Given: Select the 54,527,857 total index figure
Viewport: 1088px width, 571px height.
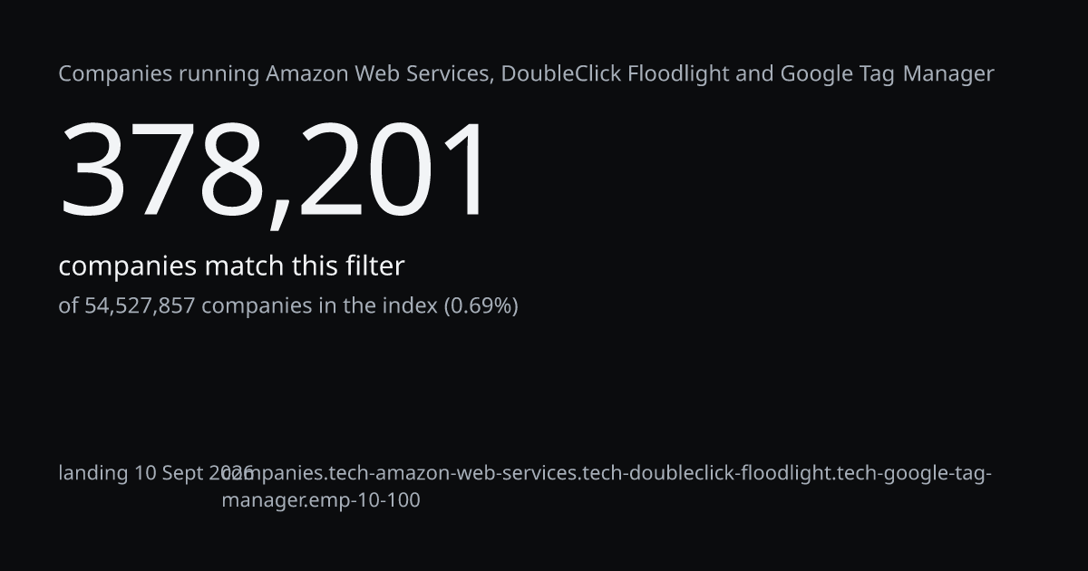Looking at the screenshot, I should 140,305.
